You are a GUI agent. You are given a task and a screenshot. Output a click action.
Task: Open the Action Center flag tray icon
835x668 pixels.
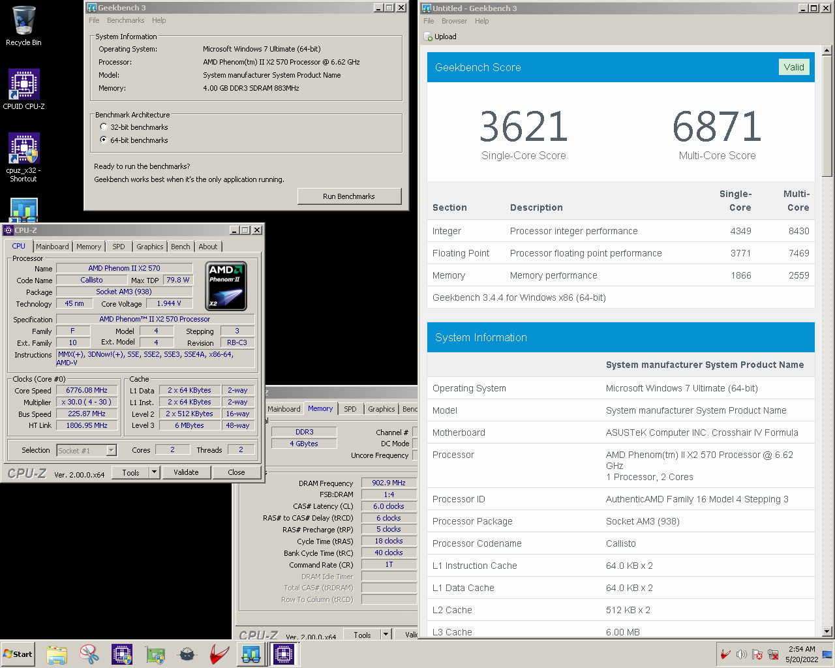coord(757,654)
